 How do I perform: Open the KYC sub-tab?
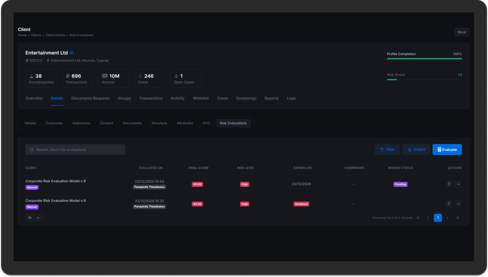206,123
